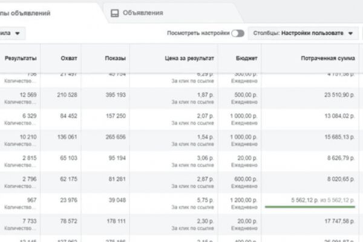
Task: Select the 84 452 reach value
Action: [69, 116]
